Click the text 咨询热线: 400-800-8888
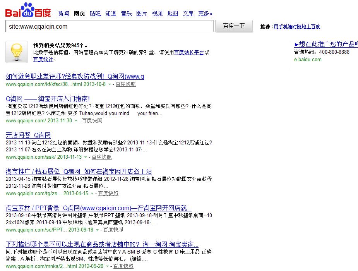This screenshot has width=358, height=271. tap(322, 52)
